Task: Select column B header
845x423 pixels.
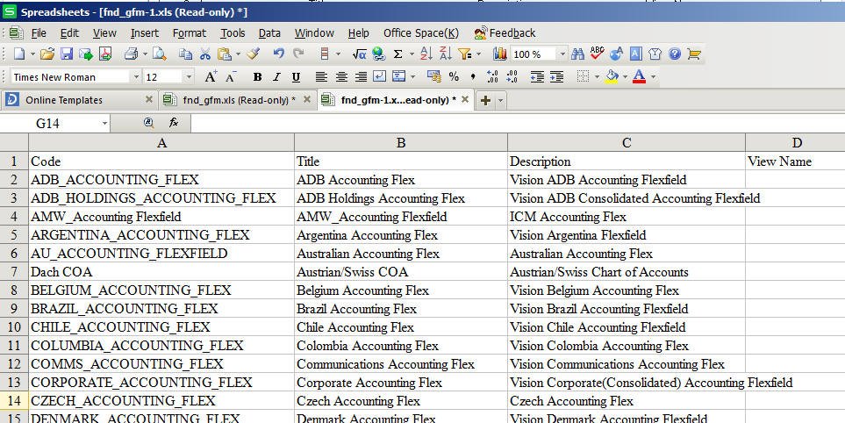Action: point(401,143)
